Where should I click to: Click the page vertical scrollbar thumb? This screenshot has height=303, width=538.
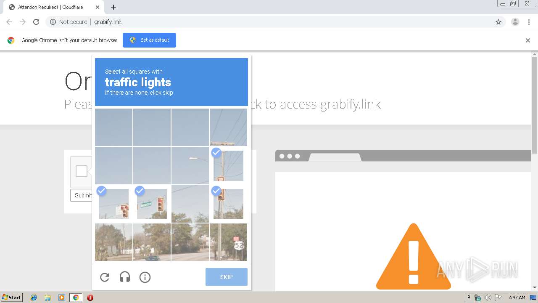coord(535,105)
